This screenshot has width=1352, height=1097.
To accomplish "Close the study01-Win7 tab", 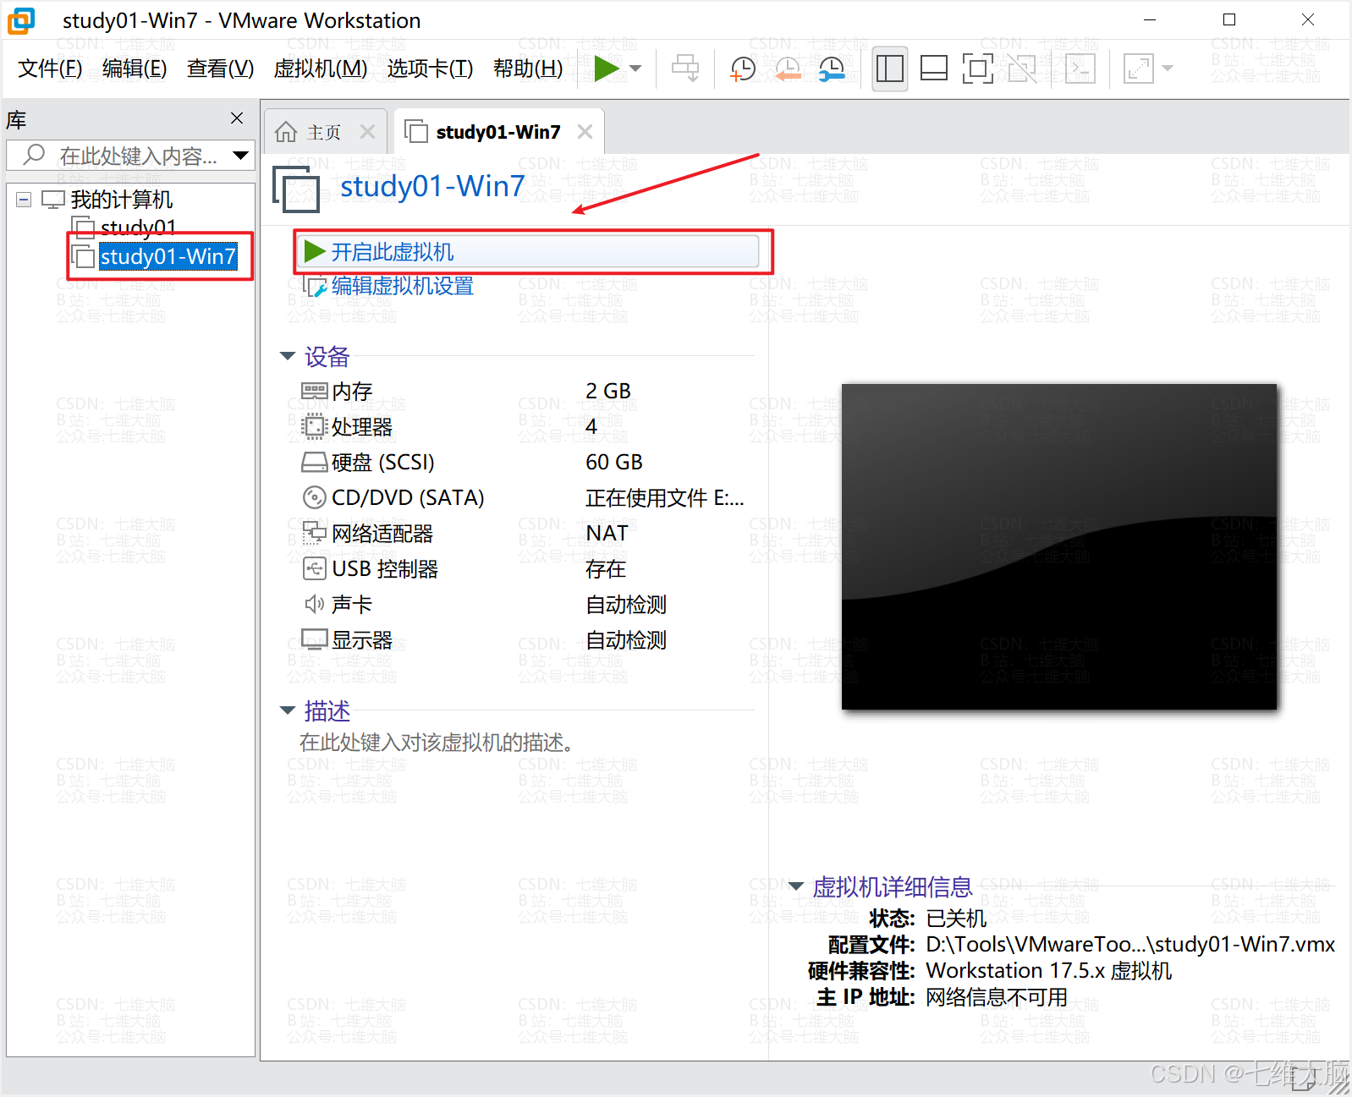I will point(585,132).
